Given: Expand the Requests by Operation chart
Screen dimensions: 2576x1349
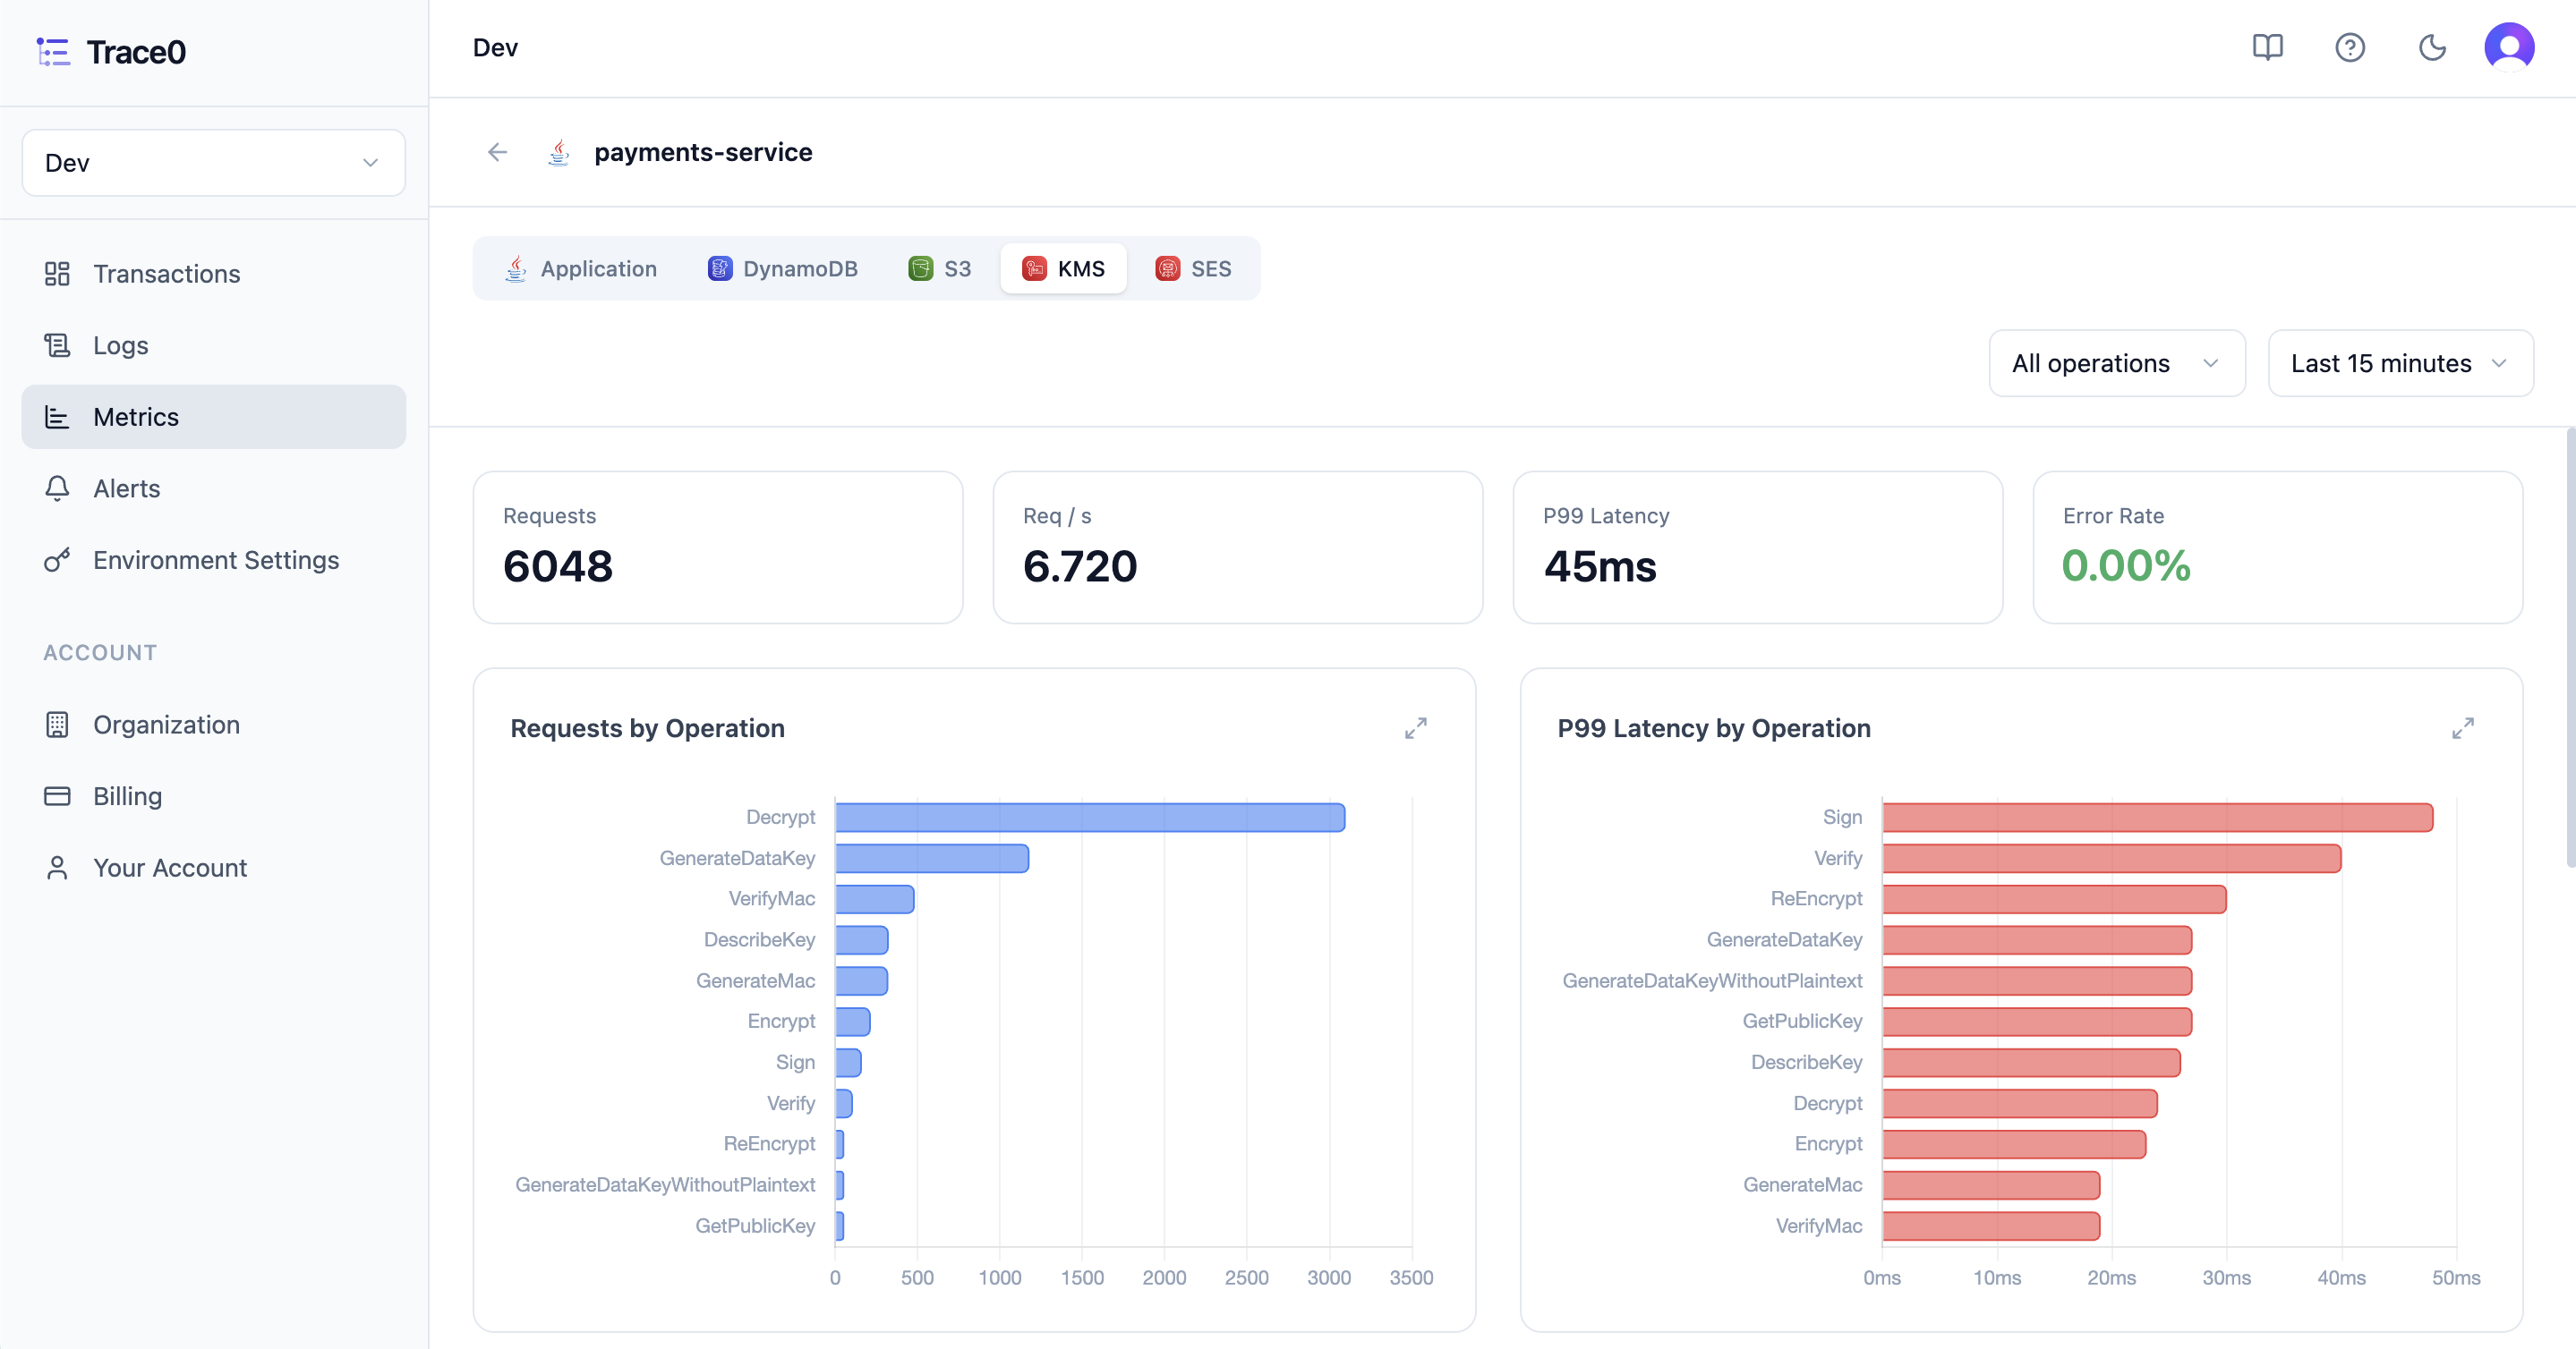Looking at the screenshot, I should (x=1415, y=728).
